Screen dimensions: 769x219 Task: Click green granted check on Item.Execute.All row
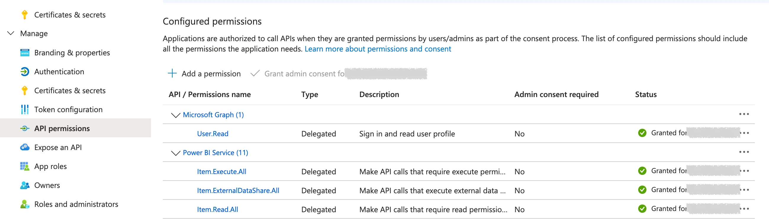coord(642,171)
